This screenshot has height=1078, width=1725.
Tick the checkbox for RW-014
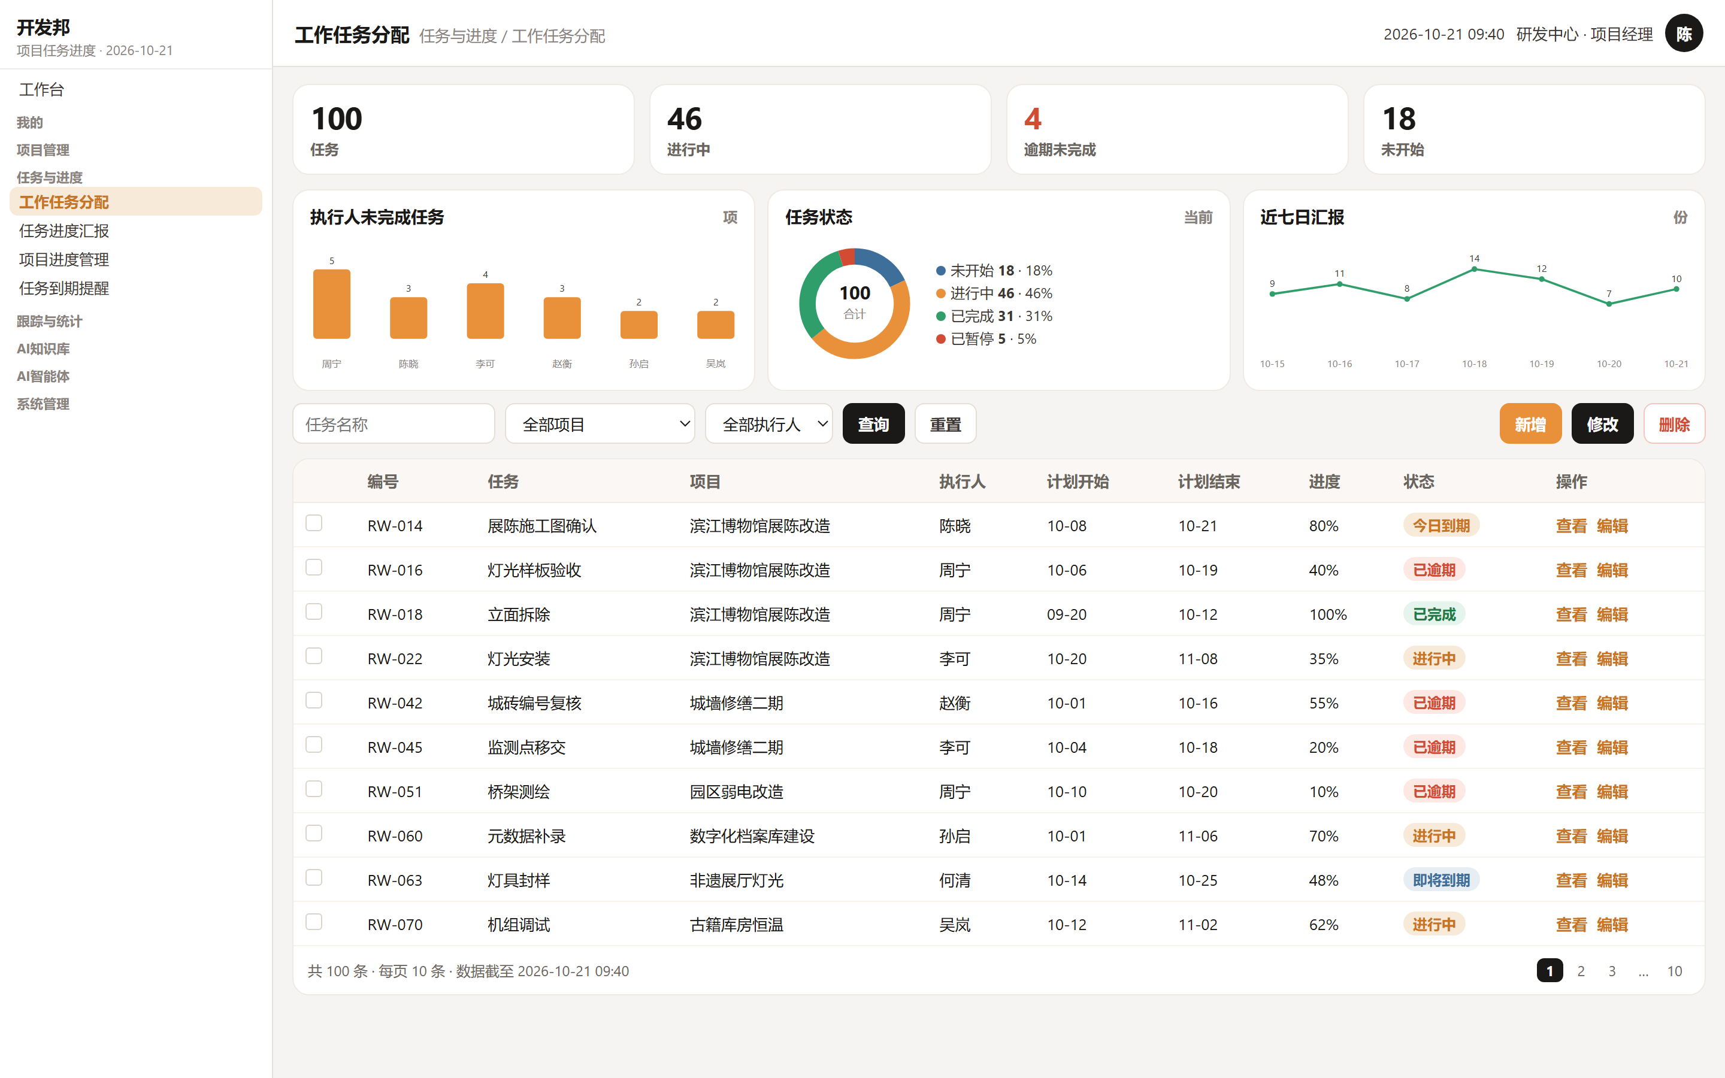[314, 523]
